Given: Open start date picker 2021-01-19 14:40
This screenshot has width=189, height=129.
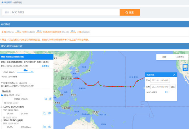Looking at the screenshot, I should point(160,80).
